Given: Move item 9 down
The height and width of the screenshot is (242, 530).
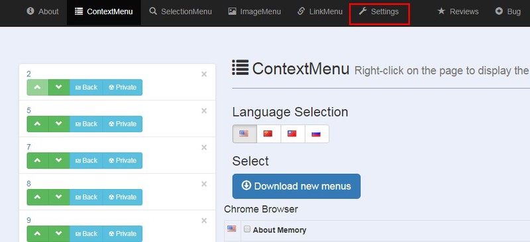Looking at the screenshot, I should (59, 233).
